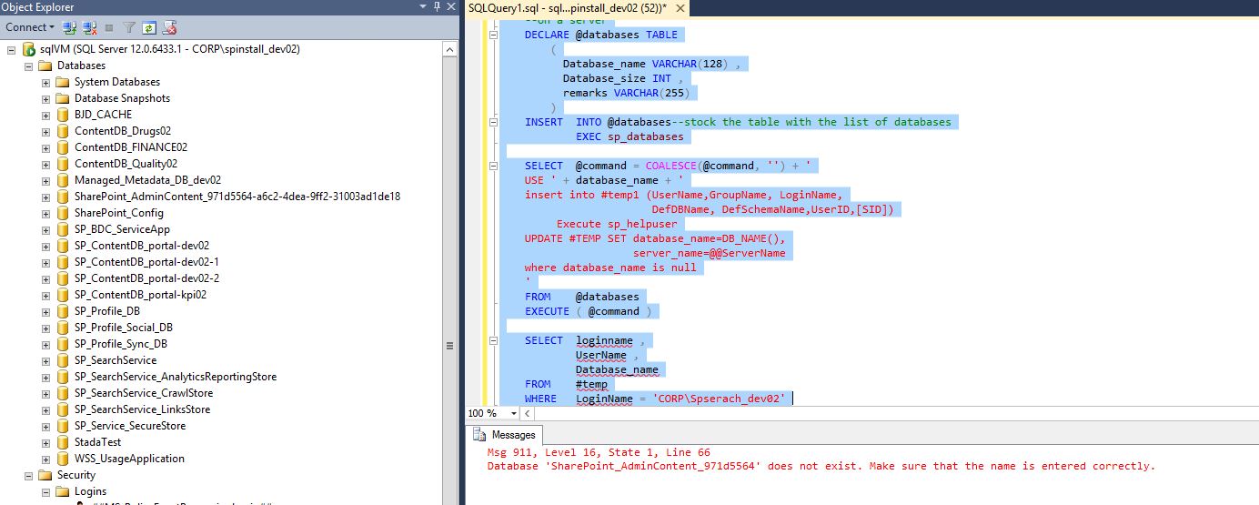1259x505 pixels.
Task: Click the SP_ContentDB_portal-dev02-2 database icon
Action: [x=63, y=278]
